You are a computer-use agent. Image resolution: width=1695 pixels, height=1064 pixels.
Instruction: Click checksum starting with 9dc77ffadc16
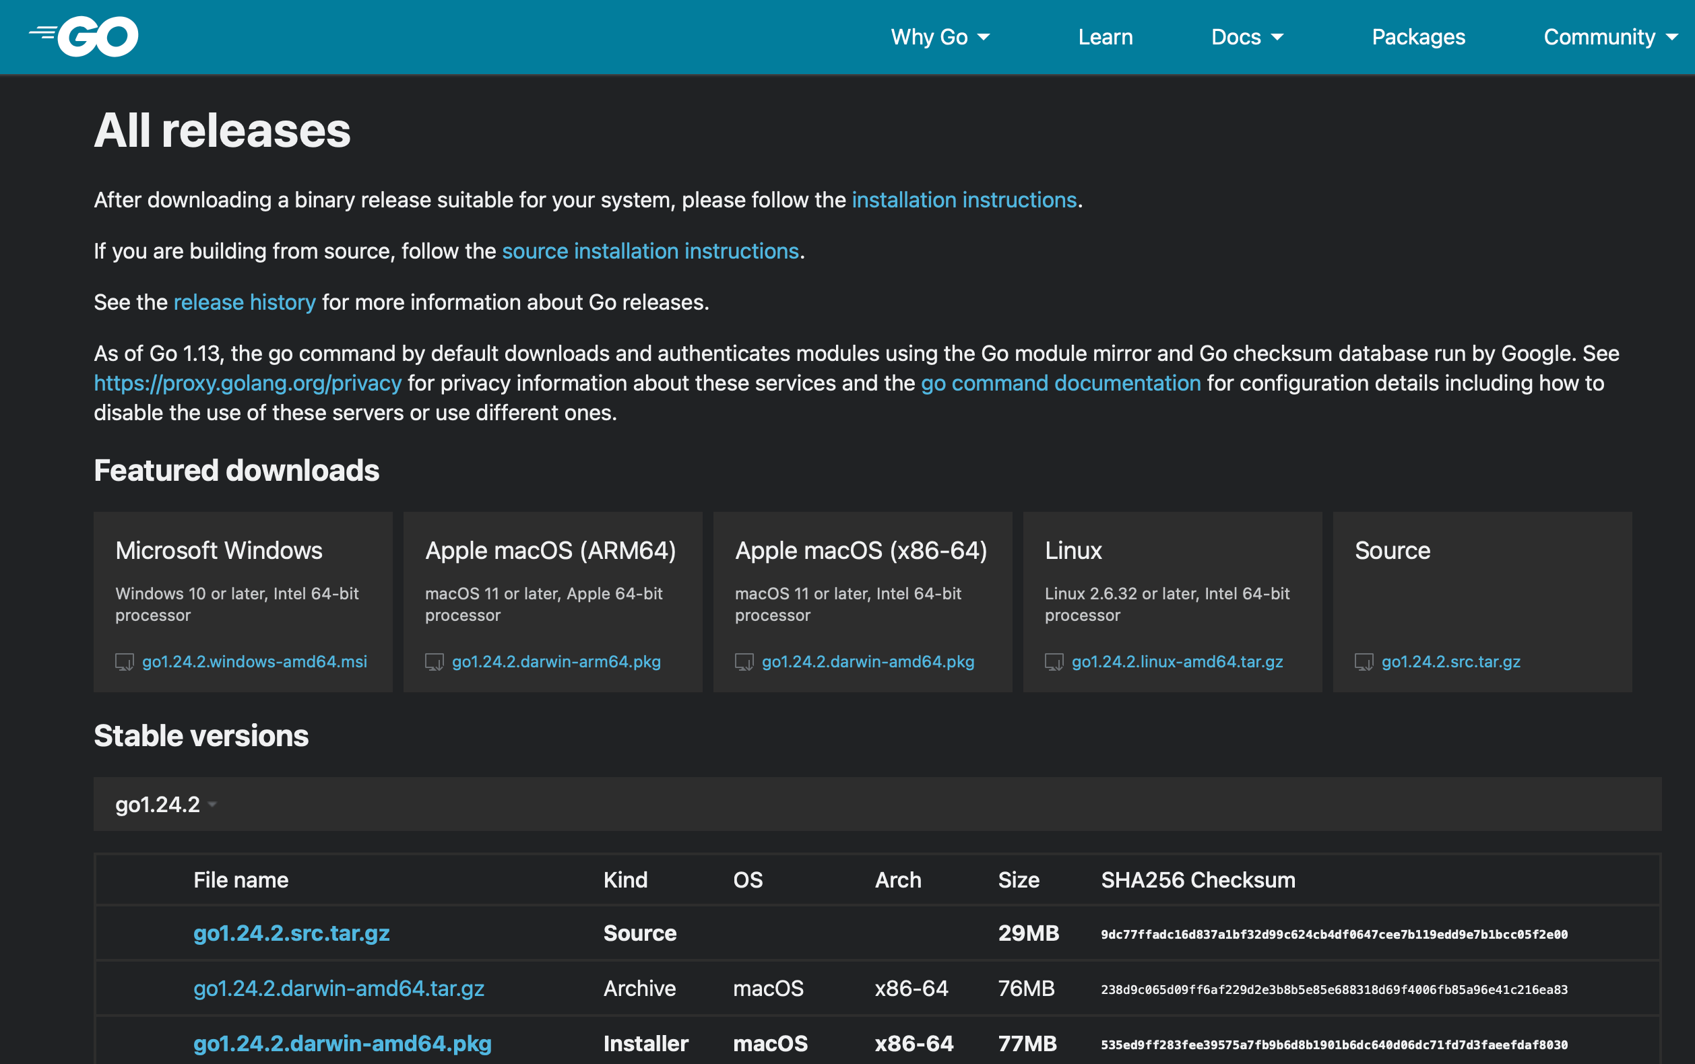pyautogui.click(x=1334, y=935)
